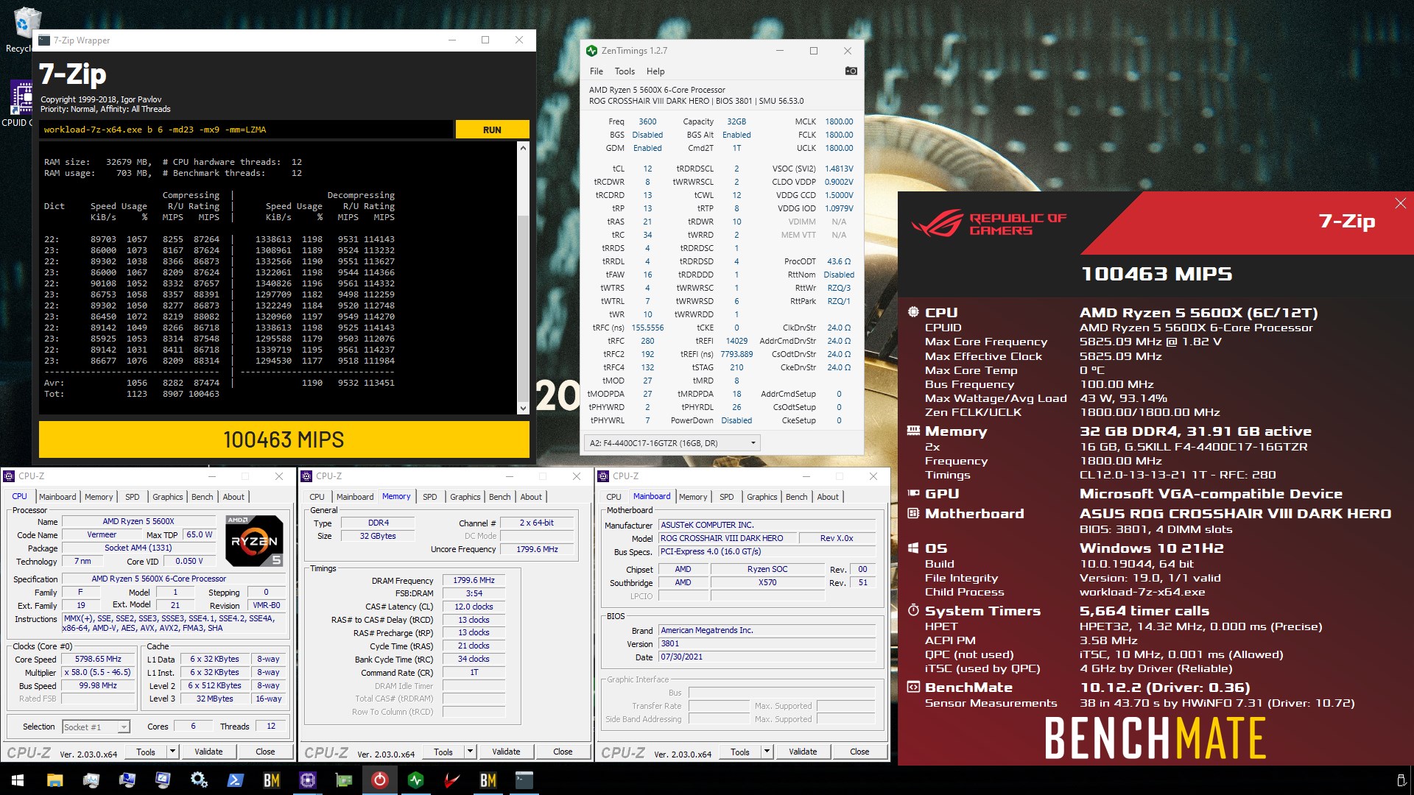Screen dimensions: 1414x795
Task: Click the yellow 100463 MIPS result bar
Action: point(284,439)
